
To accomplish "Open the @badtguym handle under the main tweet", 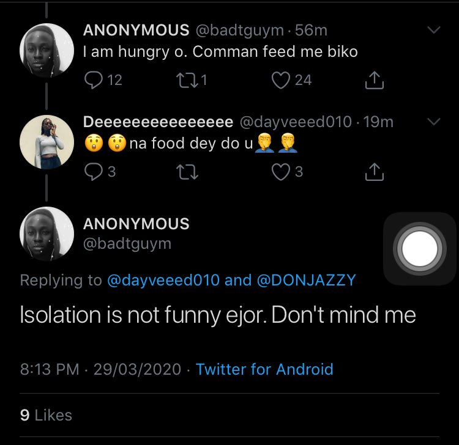I will 127,244.
